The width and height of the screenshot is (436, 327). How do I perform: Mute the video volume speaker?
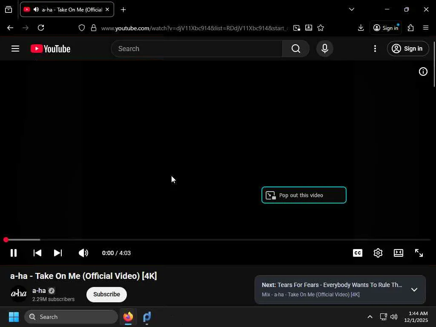point(83,253)
